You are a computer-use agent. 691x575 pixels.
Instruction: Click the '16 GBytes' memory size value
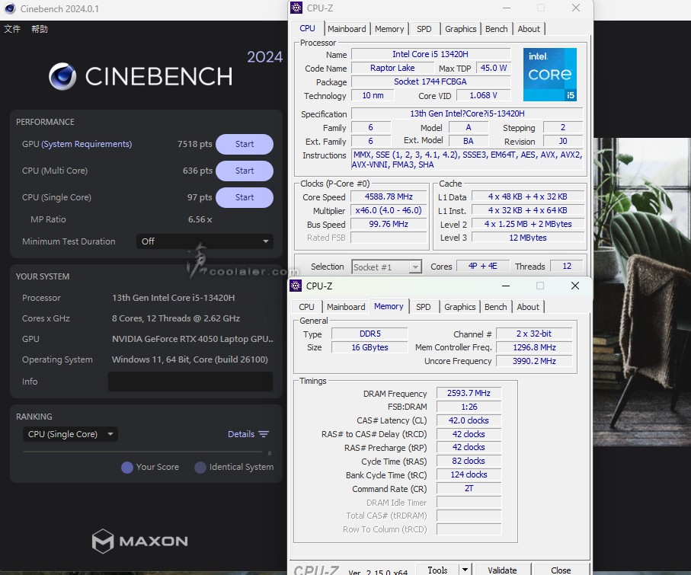369,347
